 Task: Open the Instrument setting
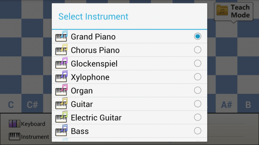(29, 137)
